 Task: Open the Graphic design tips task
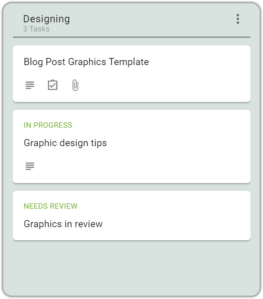click(65, 143)
